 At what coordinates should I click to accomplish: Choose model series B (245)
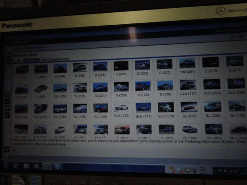(100, 69)
